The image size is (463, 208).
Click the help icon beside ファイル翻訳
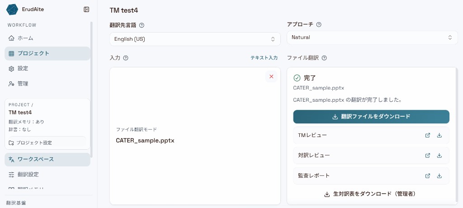pos(324,58)
